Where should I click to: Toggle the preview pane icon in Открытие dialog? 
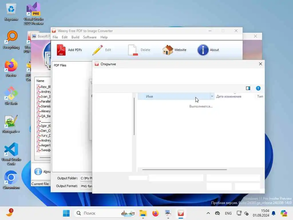(x=248, y=88)
